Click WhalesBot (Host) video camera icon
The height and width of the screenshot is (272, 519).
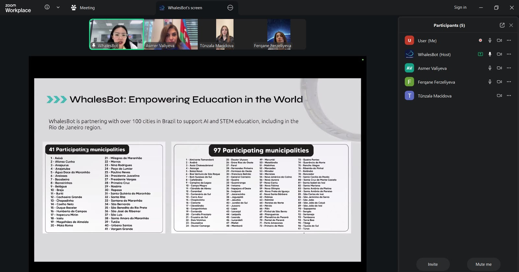point(500,54)
